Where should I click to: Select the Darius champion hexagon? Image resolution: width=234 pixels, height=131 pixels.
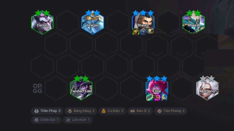point(42,22)
